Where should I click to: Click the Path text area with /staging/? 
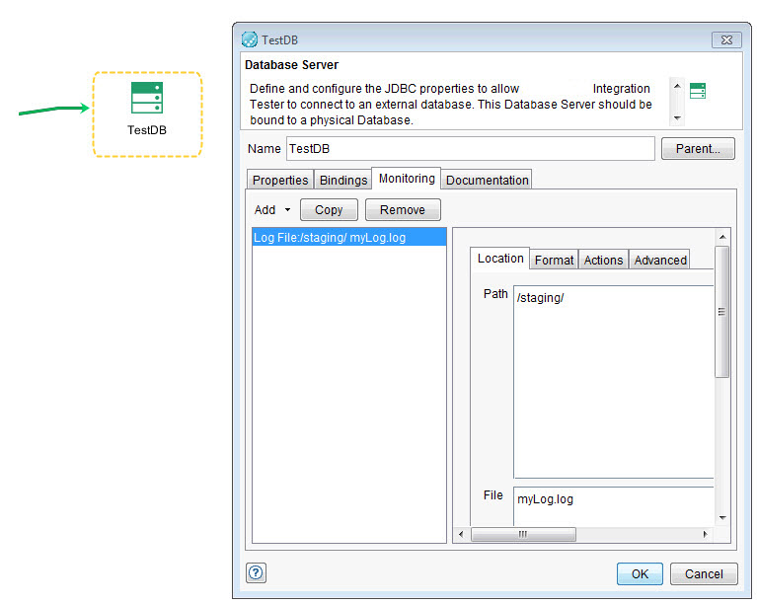pos(614,382)
